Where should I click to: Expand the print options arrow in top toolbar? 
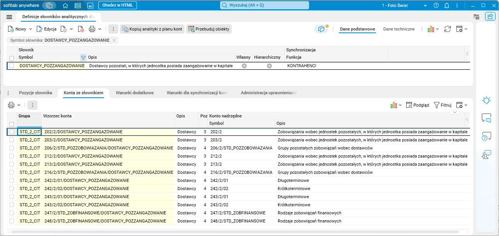pyautogui.click(x=99, y=29)
